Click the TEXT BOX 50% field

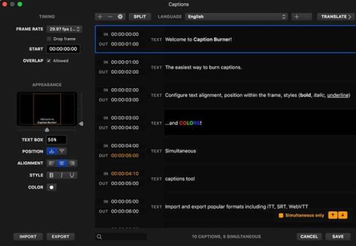(x=56, y=140)
